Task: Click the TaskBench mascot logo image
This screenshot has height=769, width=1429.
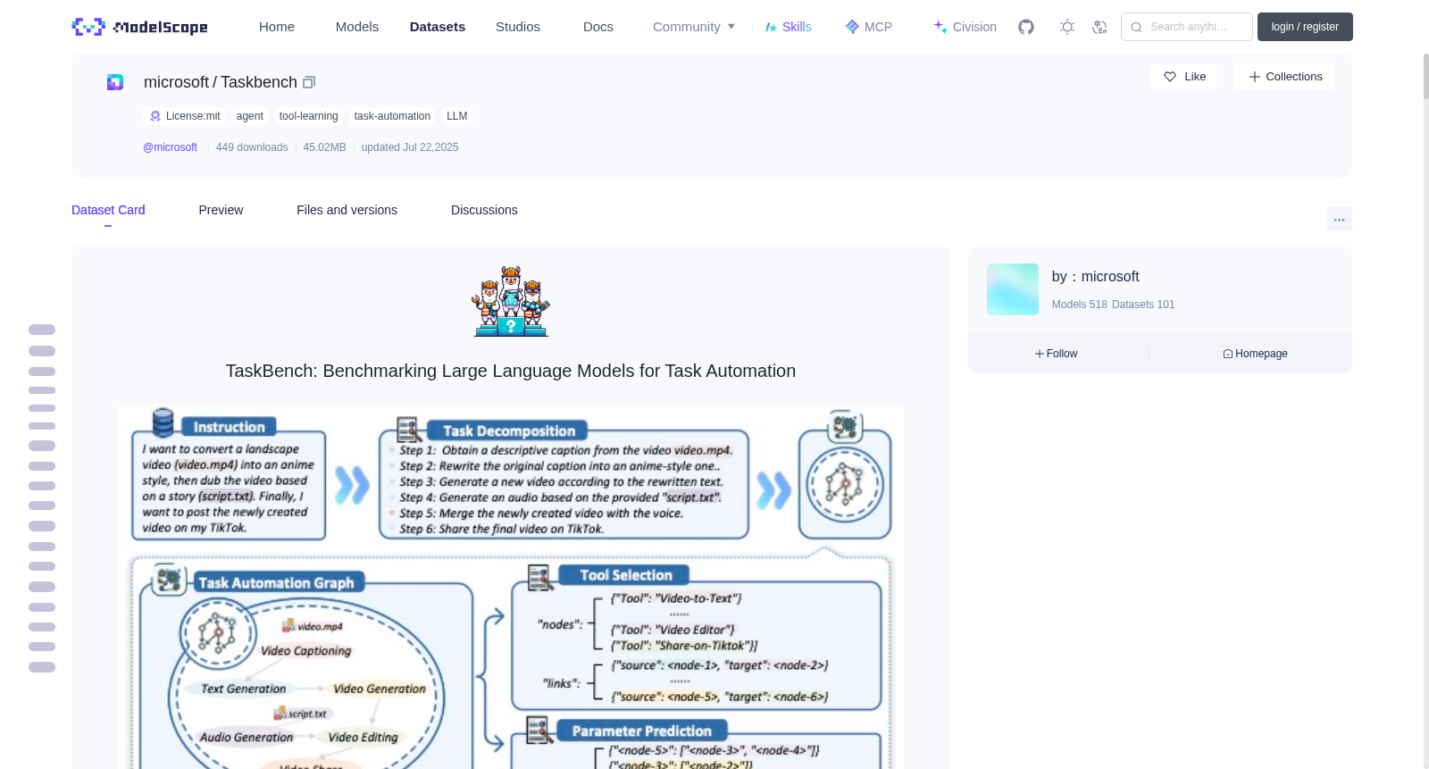Action: [x=511, y=301]
